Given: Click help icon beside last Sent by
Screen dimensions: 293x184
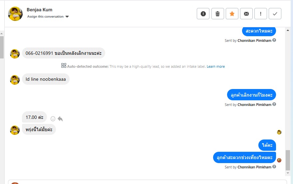Looking at the screenshot, I should click(274, 167).
